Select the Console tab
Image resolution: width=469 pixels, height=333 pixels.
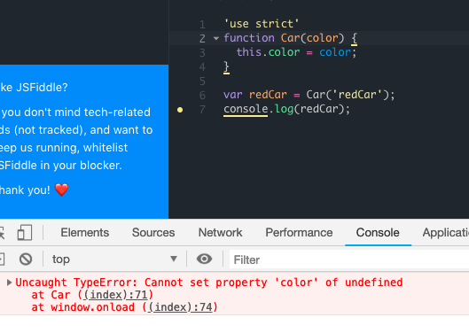tap(378, 233)
